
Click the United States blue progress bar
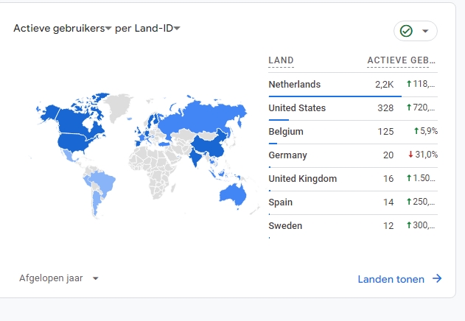coord(279,120)
